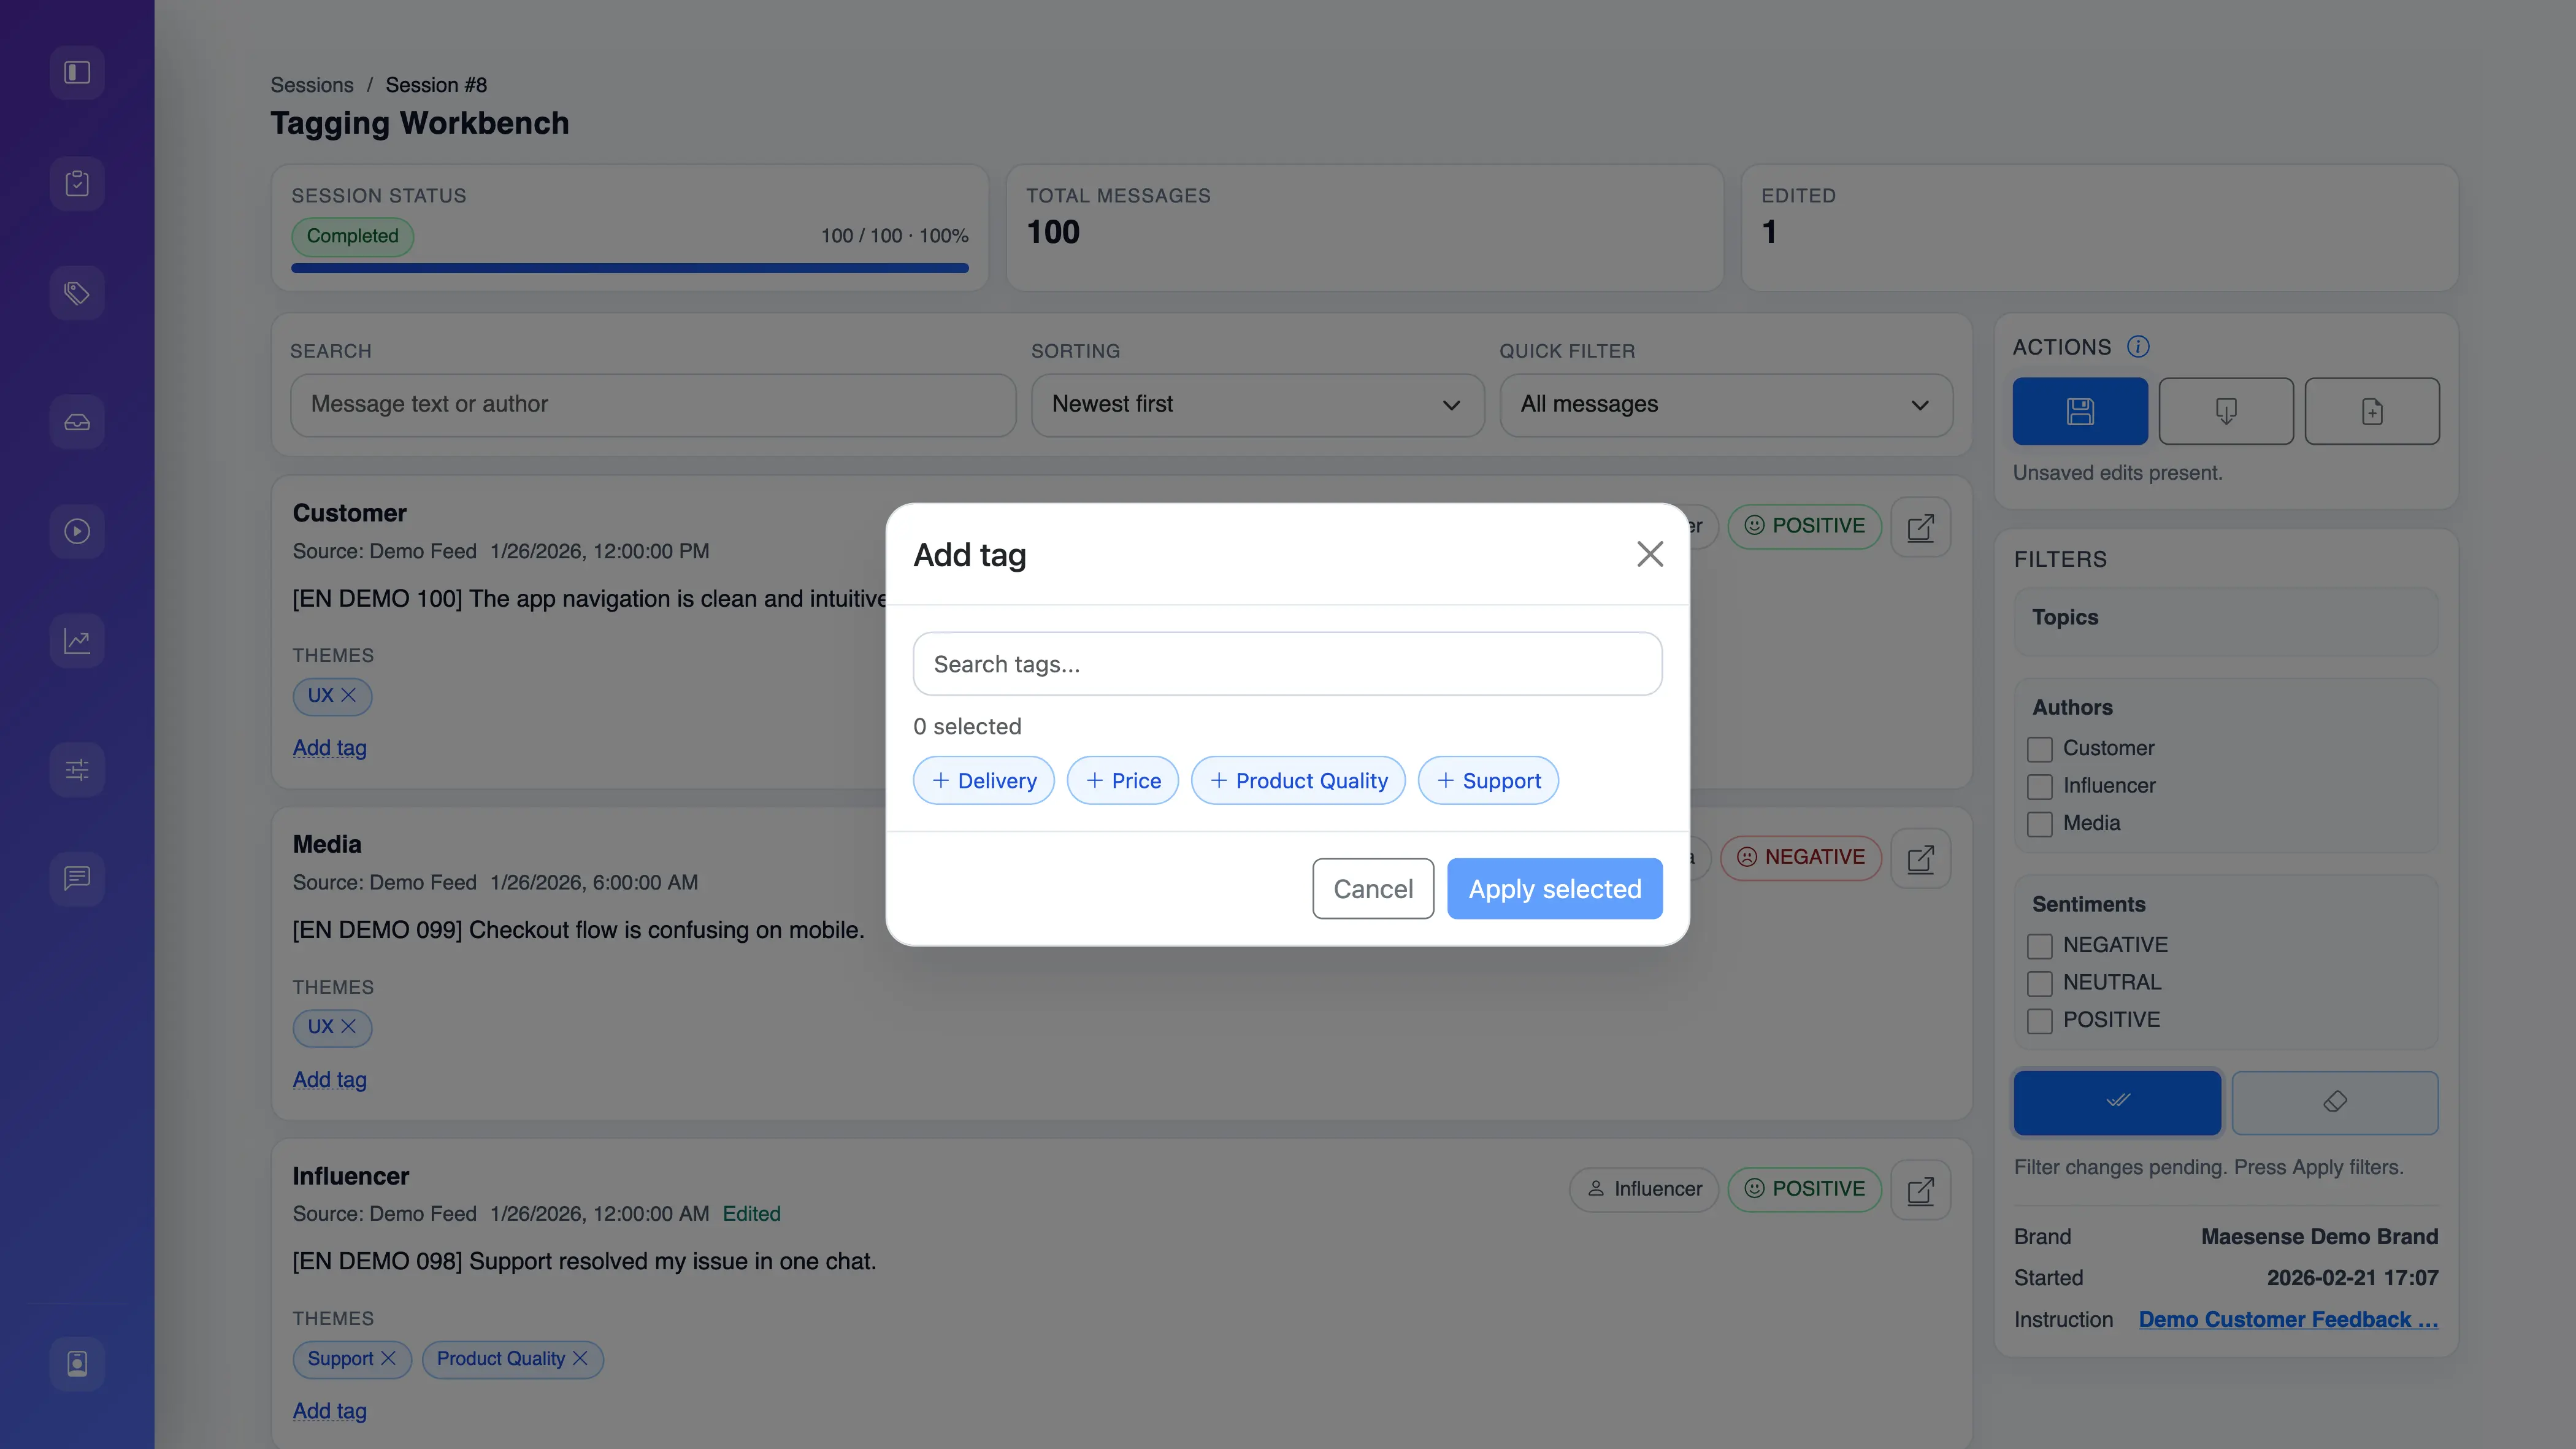Click the blue save edits action button
Image resolution: width=2576 pixels, height=1449 pixels.
pos(2080,411)
